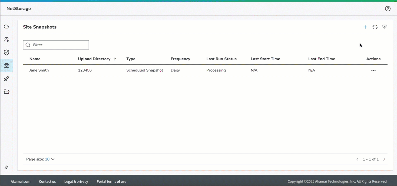Click the Akamai.com footer link
Viewport: 397px width, 186px height.
click(x=21, y=181)
